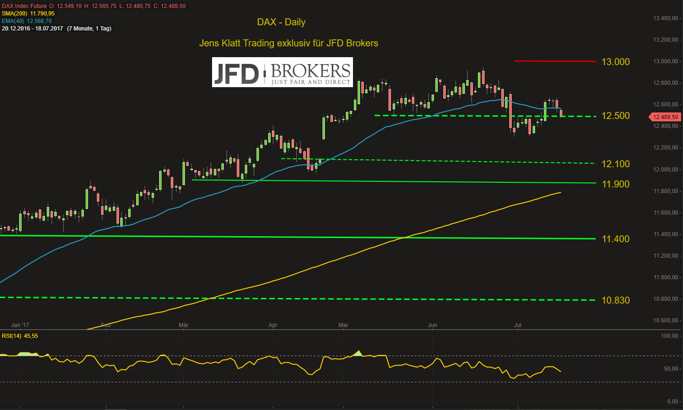Click the 12.800,00 price axis value
Viewport: 683px width, 410px height.
point(666,83)
